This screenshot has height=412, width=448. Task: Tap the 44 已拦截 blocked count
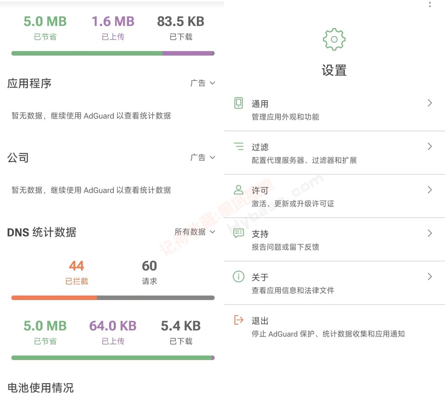[x=77, y=271]
